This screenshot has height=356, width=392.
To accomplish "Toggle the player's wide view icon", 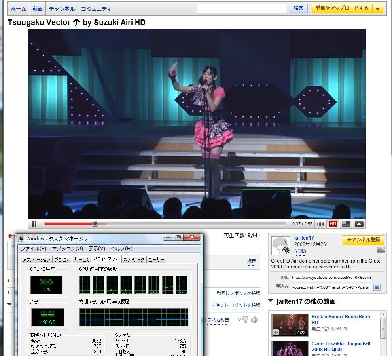I will coord(346,224).
